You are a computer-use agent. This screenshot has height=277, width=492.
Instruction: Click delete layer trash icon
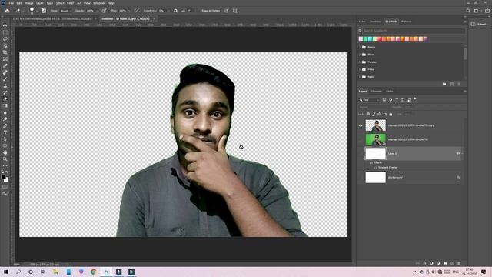(x=459, y=263)
